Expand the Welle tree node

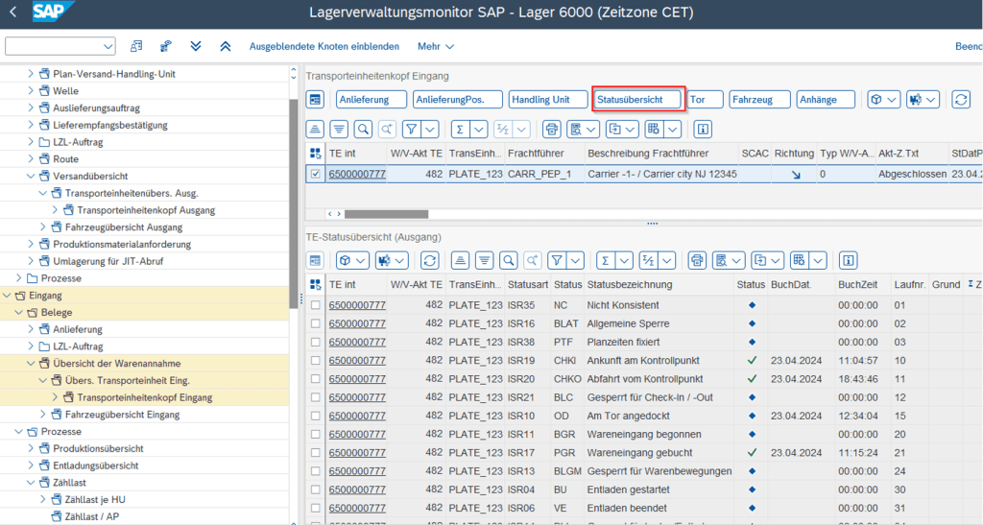pos(31,91)
